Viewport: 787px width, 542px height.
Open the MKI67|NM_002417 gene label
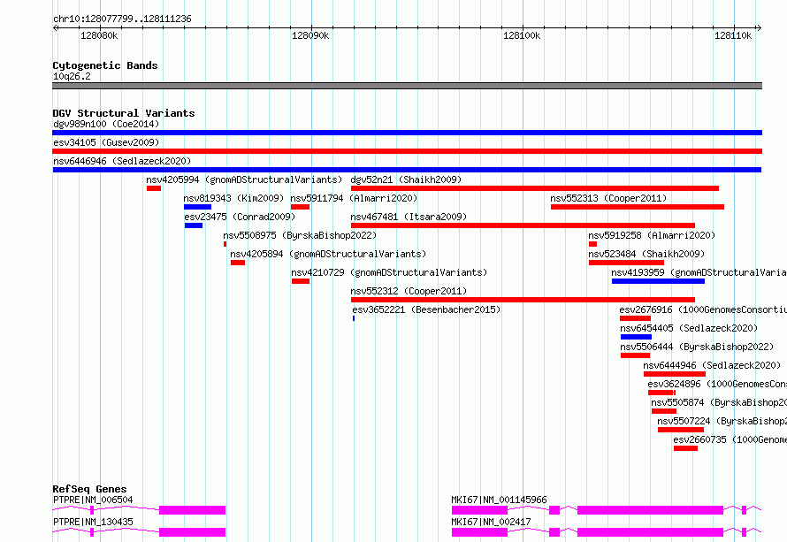tap(491, 522)
